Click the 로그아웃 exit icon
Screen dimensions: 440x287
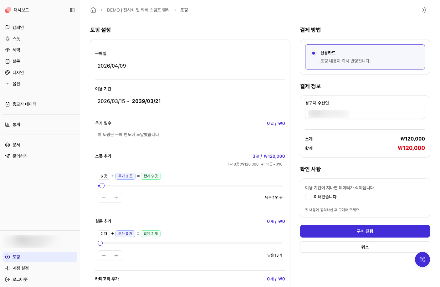click(8, 279)
